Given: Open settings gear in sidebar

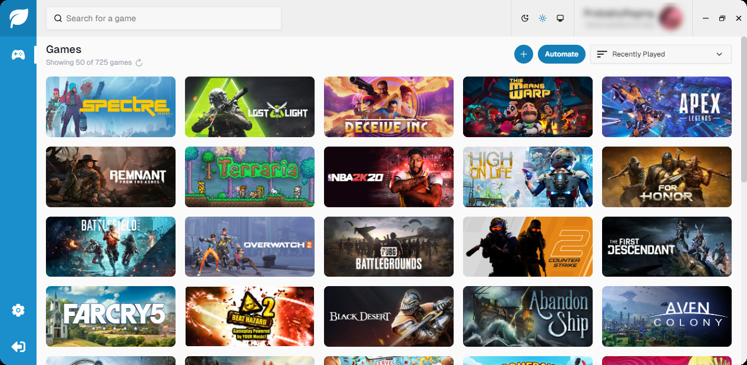Looking at the screenshot, I should coord(18,310).
